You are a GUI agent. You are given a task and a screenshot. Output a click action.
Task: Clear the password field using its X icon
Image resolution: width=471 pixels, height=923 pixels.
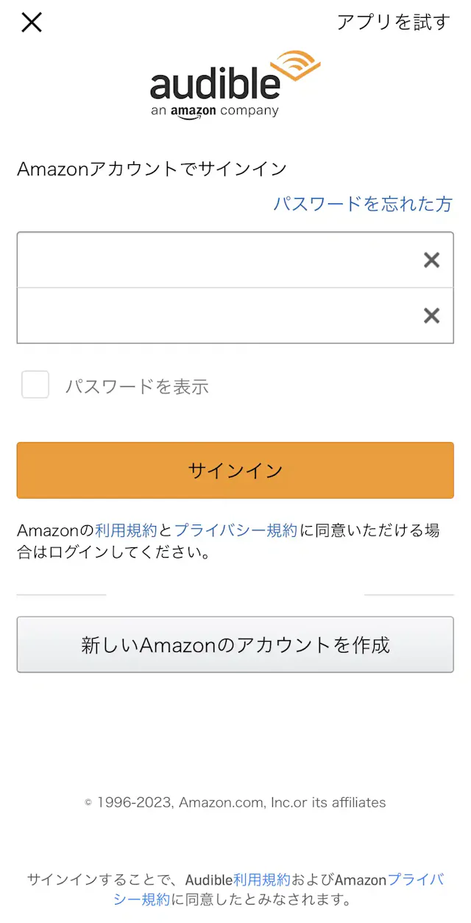click(431, 315)
